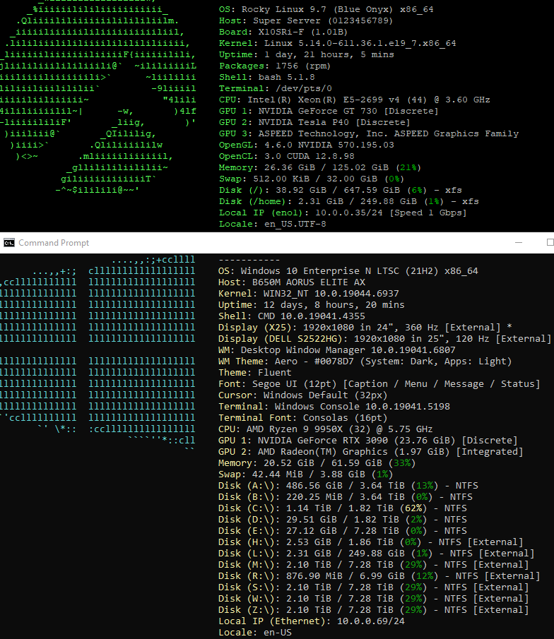Click the Disk (M:\) line

[373, 566]
